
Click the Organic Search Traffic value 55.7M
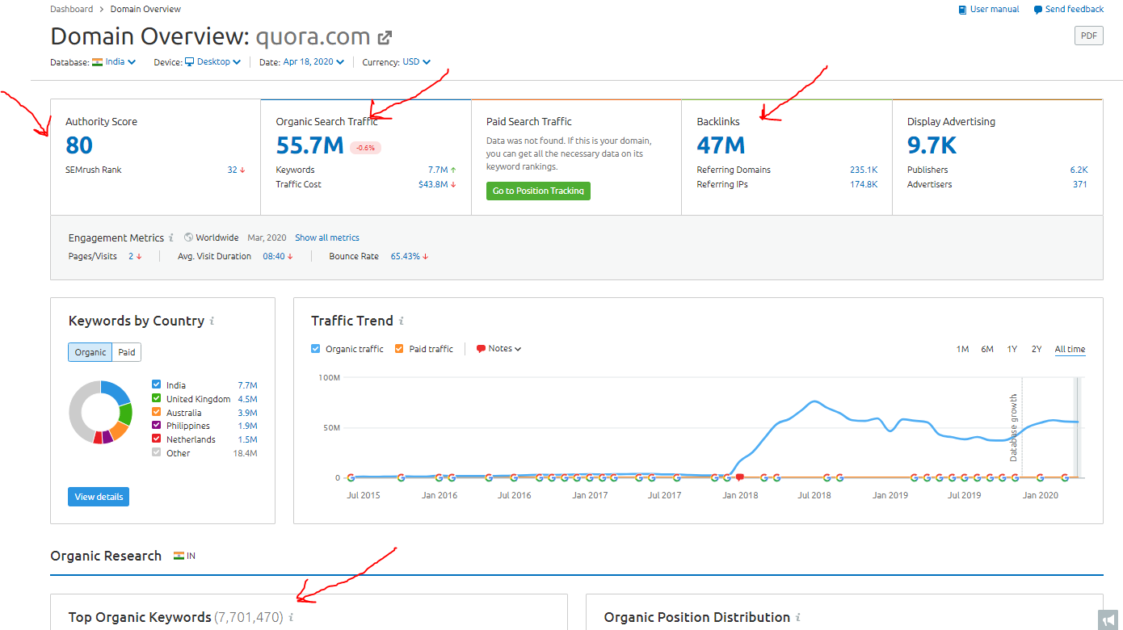click(x=310, y=145)
